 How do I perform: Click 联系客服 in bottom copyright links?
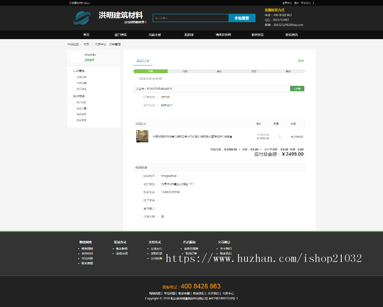184,293
